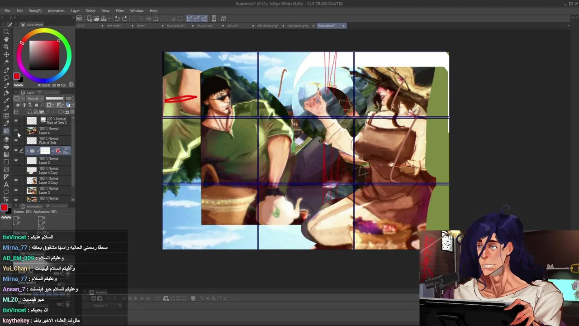
Task: Toggle Layer 2 visibility eye
Action: pos(16,161)
